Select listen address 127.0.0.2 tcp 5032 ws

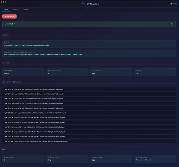pyautogui.click(x=89, y=122)
